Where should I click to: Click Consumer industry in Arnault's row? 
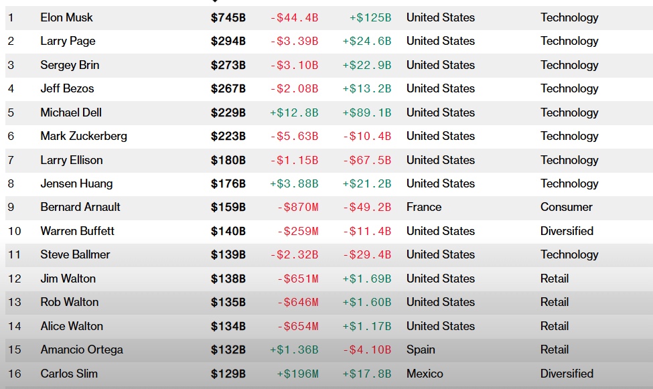click(567, 207)
